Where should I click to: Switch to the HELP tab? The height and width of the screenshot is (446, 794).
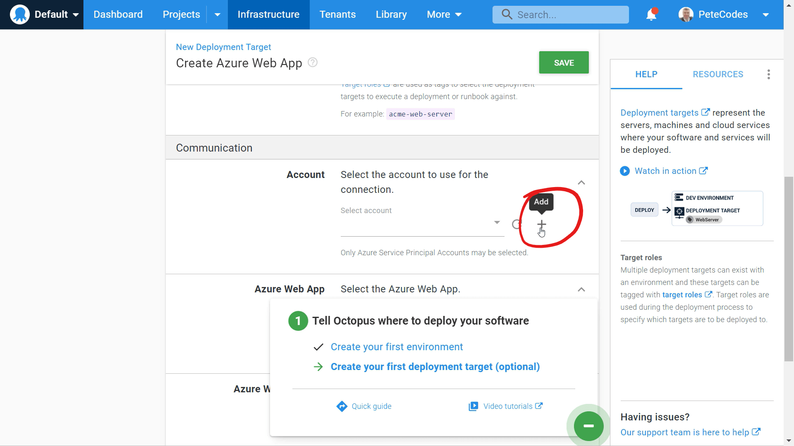pos(646,74)
